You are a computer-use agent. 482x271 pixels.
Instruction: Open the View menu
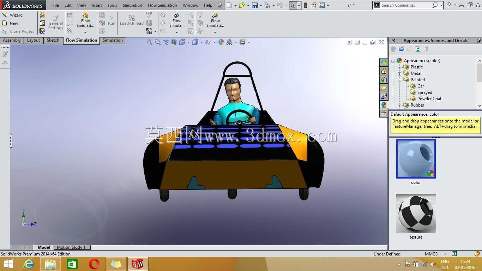[x=82, y=5]
